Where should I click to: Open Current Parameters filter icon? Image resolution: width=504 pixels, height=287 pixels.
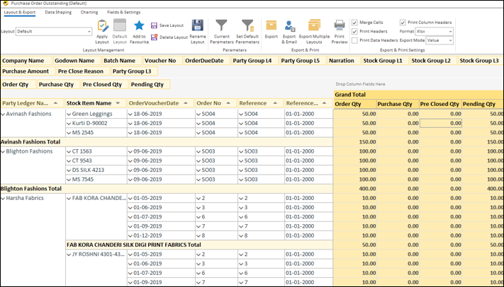pyautogui.click(x=221, y=26)
